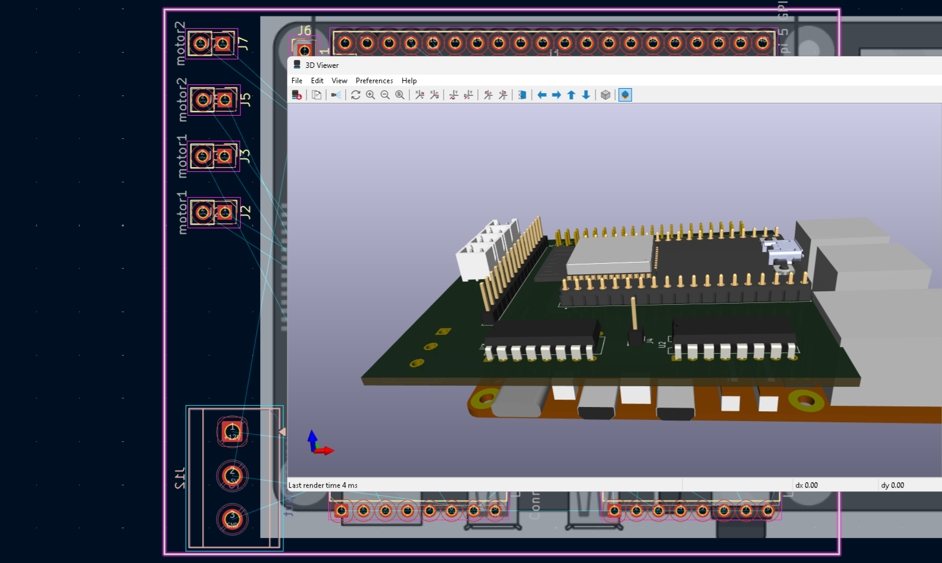Viewport: 942px width, 563px height.
Task: Enable orthographic projection with the cube icon
Action: click(x=606, y=95)
